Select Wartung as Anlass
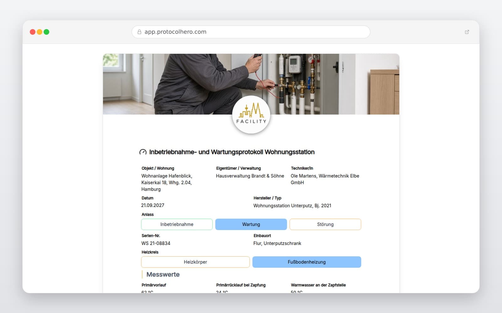This screenshot has height=313, width=502. pyautogui.click(x=251, y=224)
